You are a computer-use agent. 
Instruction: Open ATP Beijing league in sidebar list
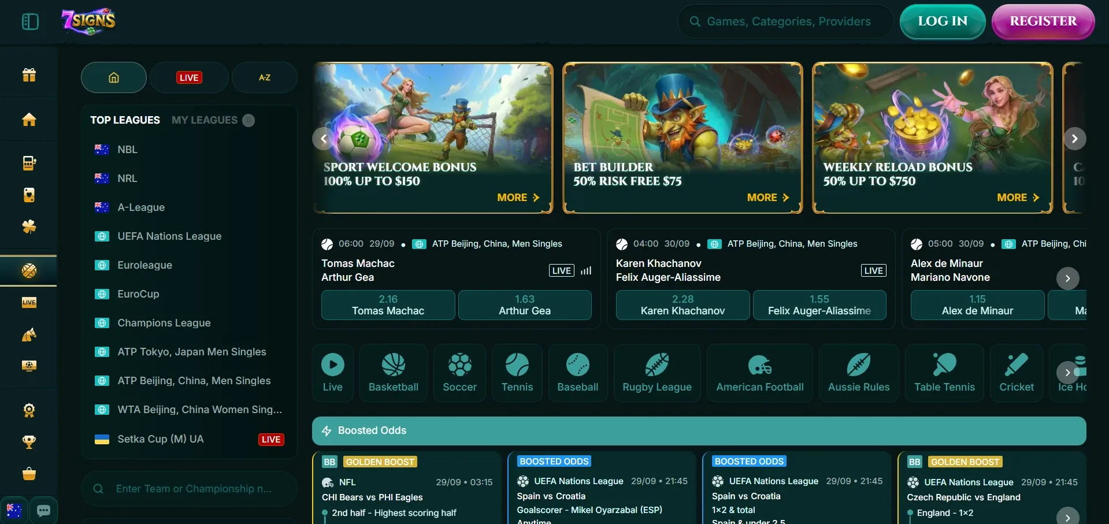point(189,380)
